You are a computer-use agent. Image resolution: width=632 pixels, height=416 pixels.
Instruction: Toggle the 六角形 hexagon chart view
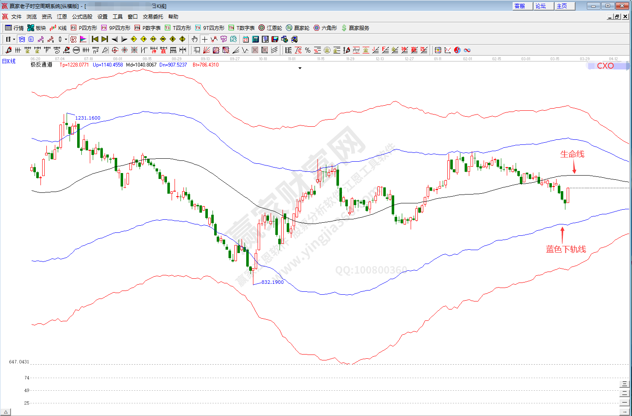click(x=325, y=28)
